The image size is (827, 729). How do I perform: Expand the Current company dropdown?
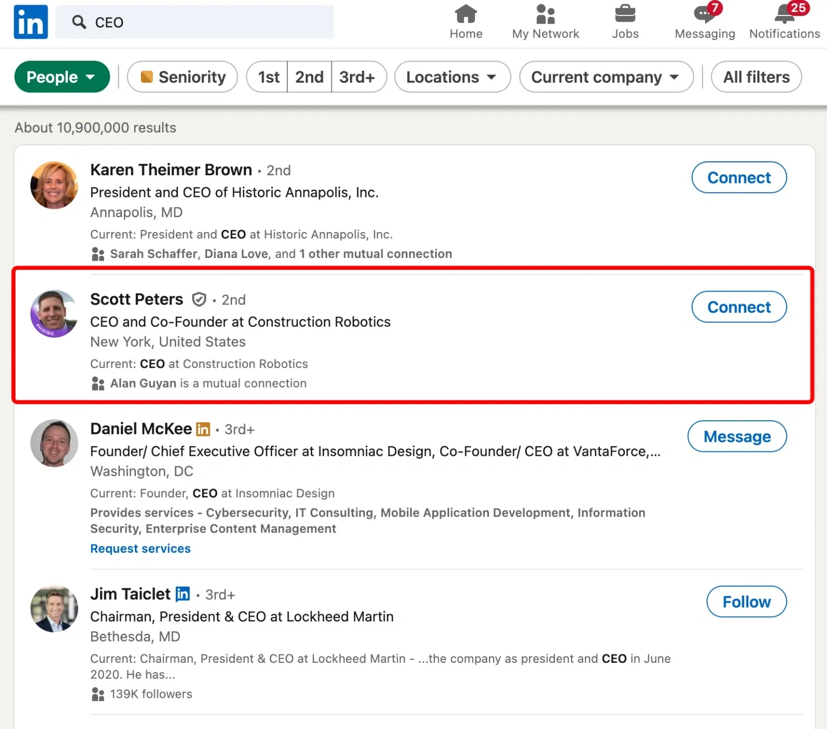click(x=606, y=77)
